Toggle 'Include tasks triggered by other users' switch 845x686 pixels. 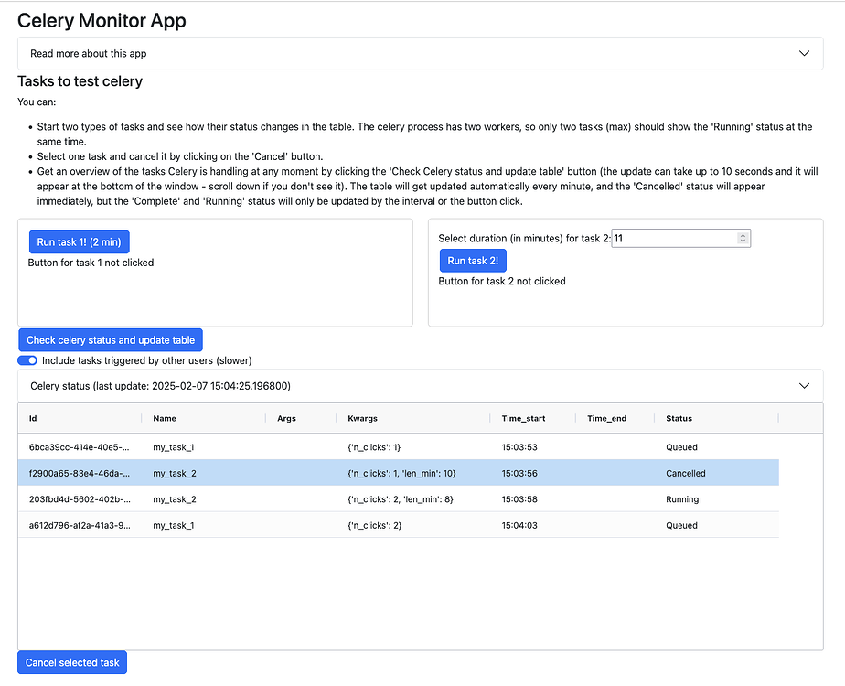pos(27,360)
